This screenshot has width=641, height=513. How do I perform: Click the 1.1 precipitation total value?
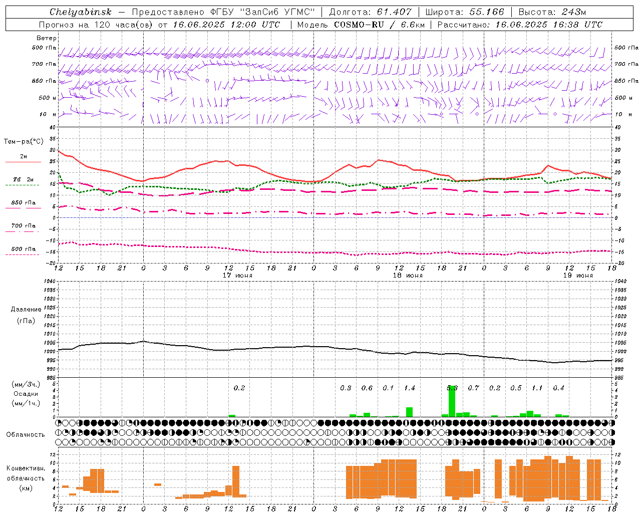pos(537,388)
